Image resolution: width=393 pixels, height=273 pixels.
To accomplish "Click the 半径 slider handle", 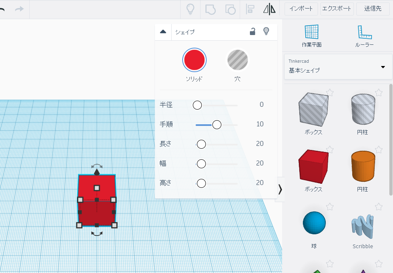I will pos(197,105).
